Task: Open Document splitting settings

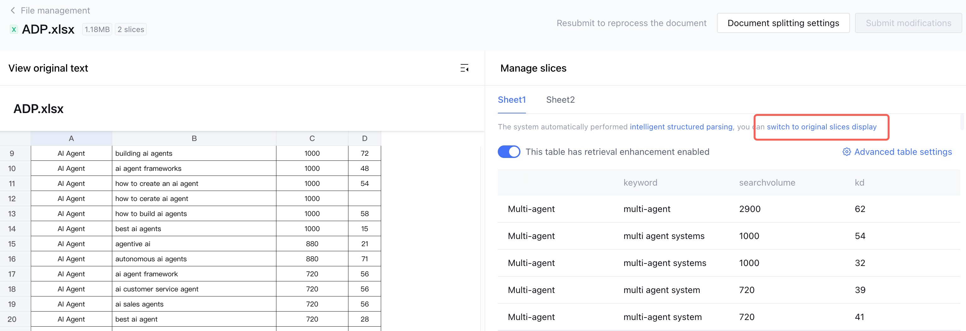Action: point(783,23)
